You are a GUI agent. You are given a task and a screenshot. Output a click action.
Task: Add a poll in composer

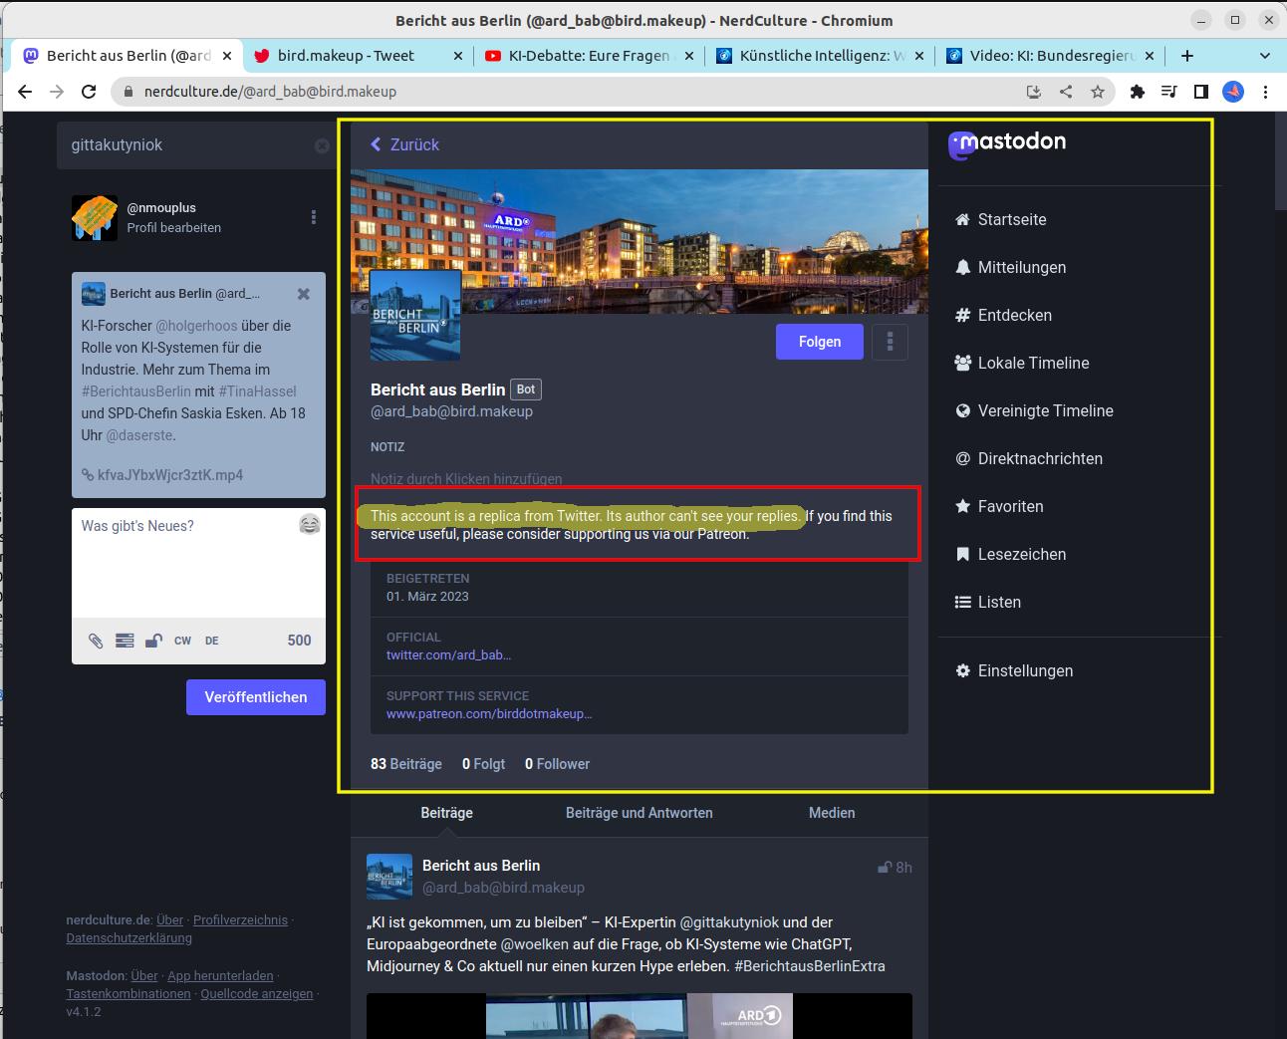(x=125, y=641)
